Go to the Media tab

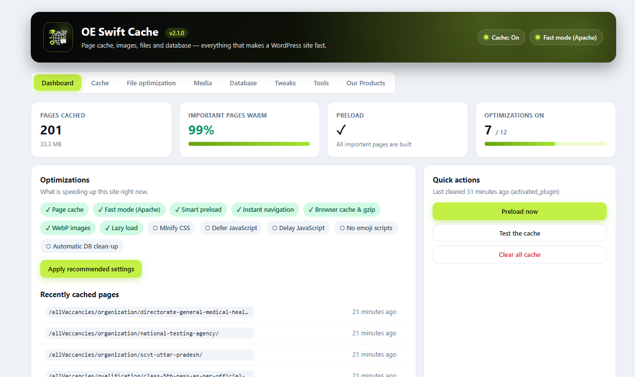203,83
